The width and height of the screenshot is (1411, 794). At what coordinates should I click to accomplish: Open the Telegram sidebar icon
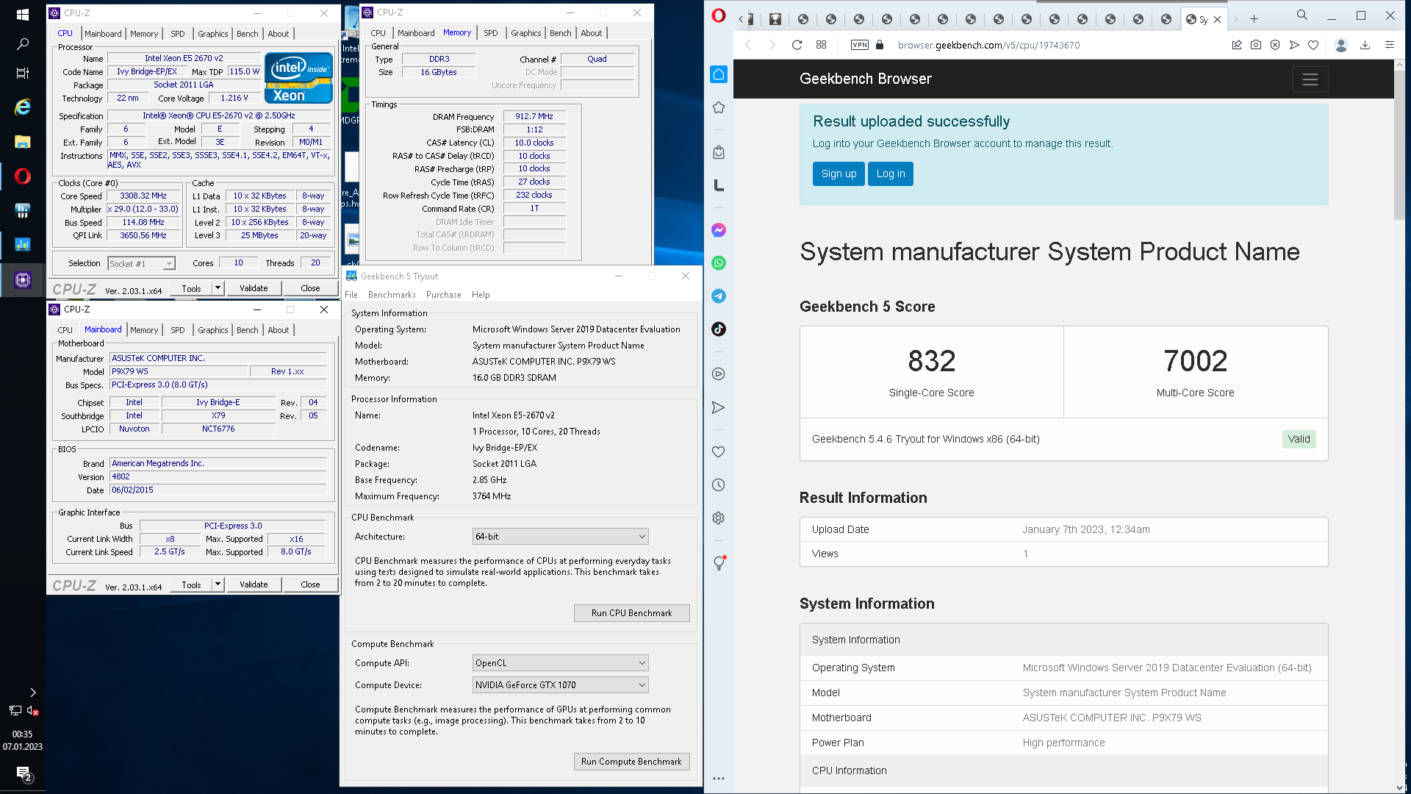719,296
